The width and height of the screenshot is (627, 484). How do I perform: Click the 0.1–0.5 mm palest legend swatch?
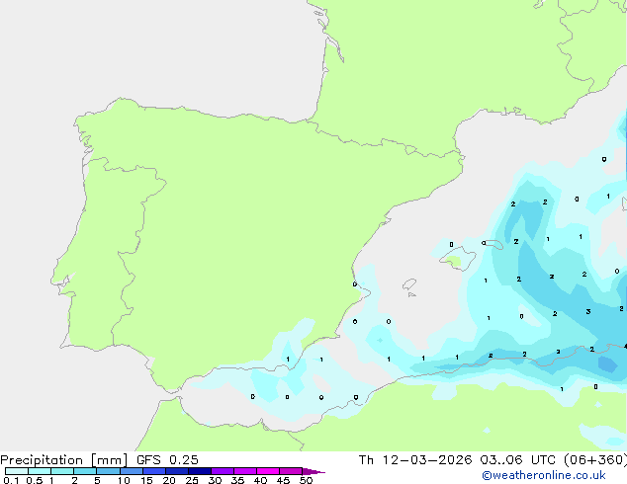(17, 471)
